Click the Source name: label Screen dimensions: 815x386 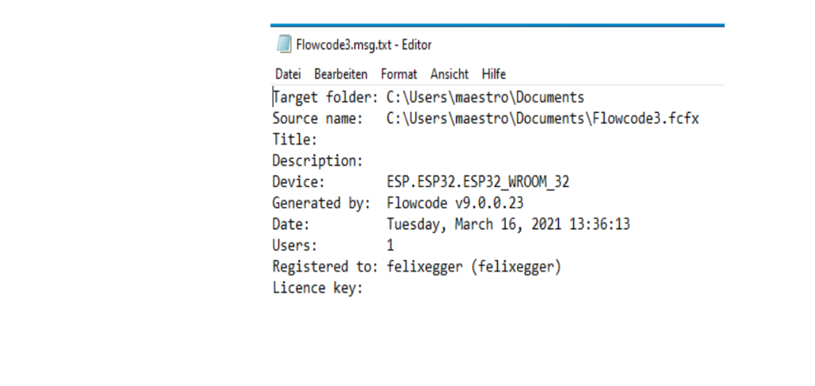(318, 118)
